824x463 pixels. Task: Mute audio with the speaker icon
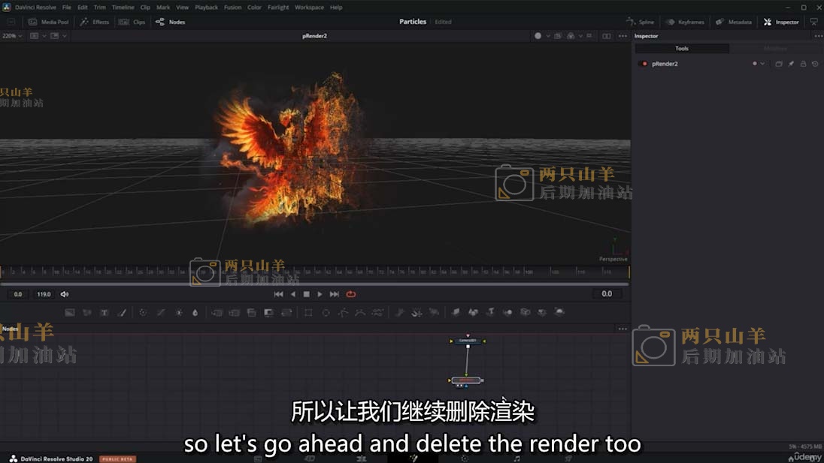point(65,294)
